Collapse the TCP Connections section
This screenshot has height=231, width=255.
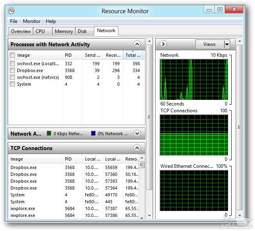pos(137,148)
